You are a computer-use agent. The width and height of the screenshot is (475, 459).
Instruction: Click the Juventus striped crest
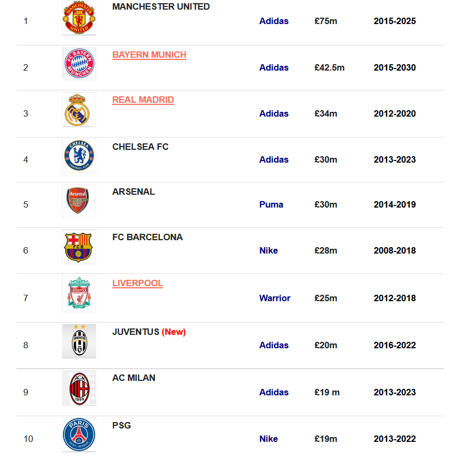(79, 341)
